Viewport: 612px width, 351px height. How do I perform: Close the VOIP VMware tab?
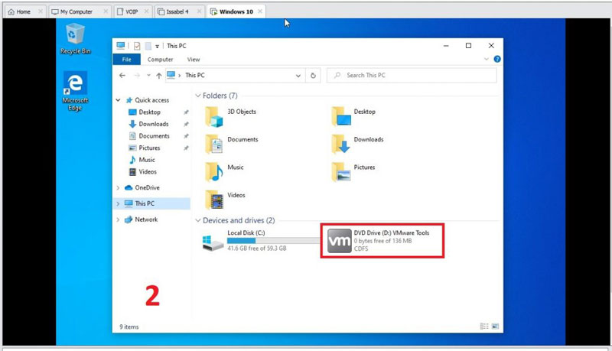point(146,11)
